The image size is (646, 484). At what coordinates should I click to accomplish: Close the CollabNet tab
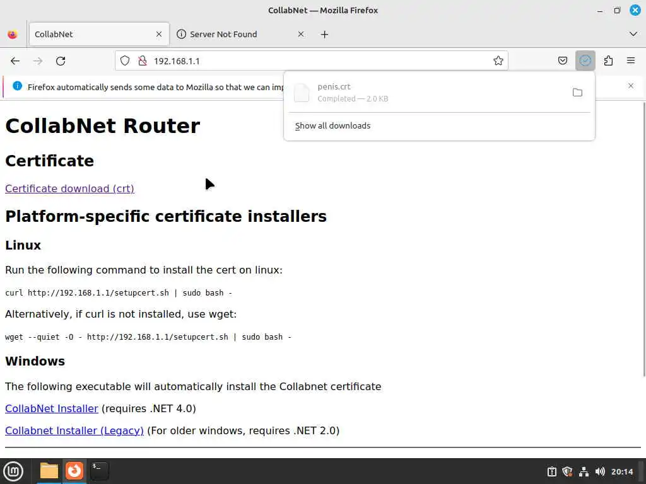pyautogui.click(x=159, y=34)
